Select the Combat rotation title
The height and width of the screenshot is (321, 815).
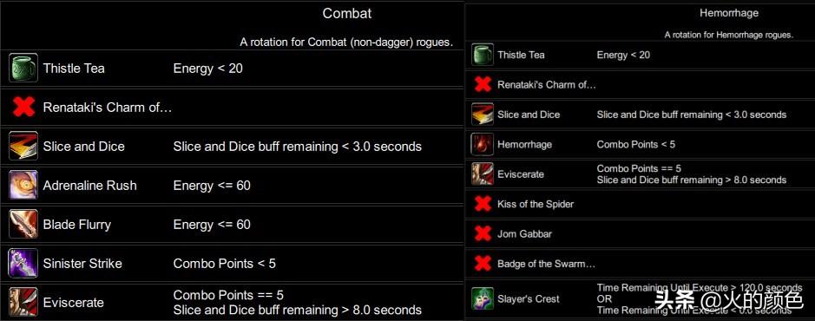[x=346, y=14]
